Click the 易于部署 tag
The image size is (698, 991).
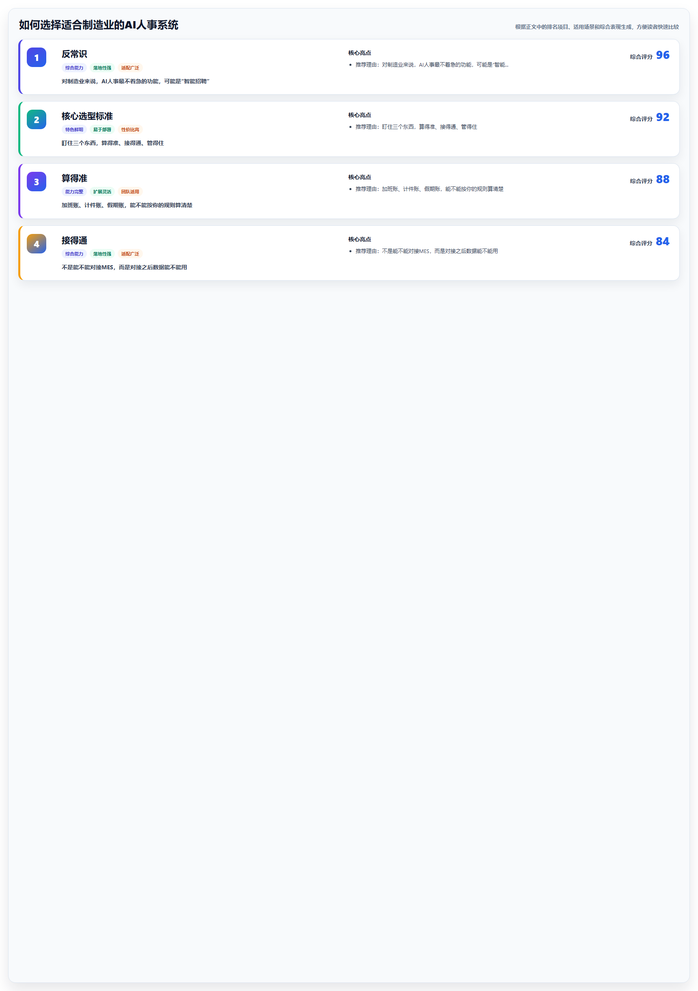click(x=102, y=130)
